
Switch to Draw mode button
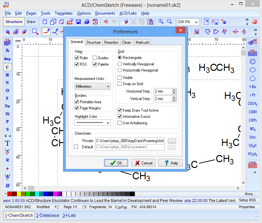[x=31, y=22]
